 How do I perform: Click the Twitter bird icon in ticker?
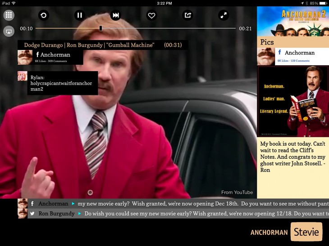click(32, 213)
